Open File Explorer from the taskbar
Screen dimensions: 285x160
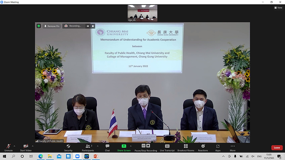click(x=50, y=156)
